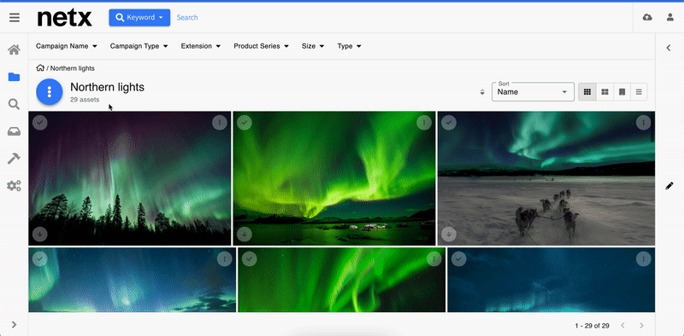Viewport: 684px width, 336px height.
Task: Open the Folders section in sidebar
Action: (x=14, y=77)
